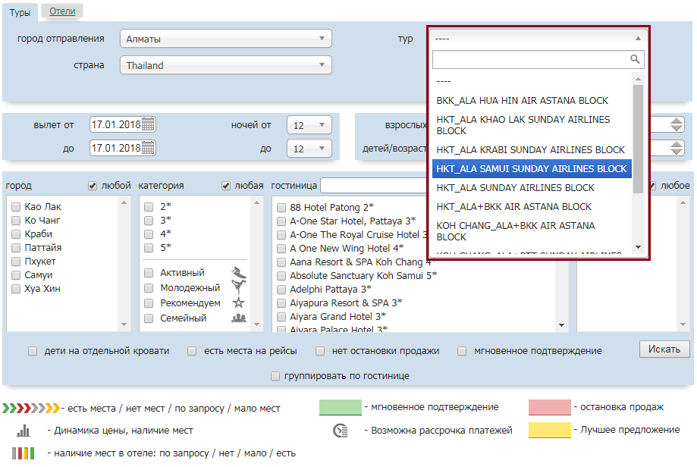Image resolution: width=697 pixels, height=467 pixels.
Task: Open calendar picker for departure-to date
Action: [149, 149]
